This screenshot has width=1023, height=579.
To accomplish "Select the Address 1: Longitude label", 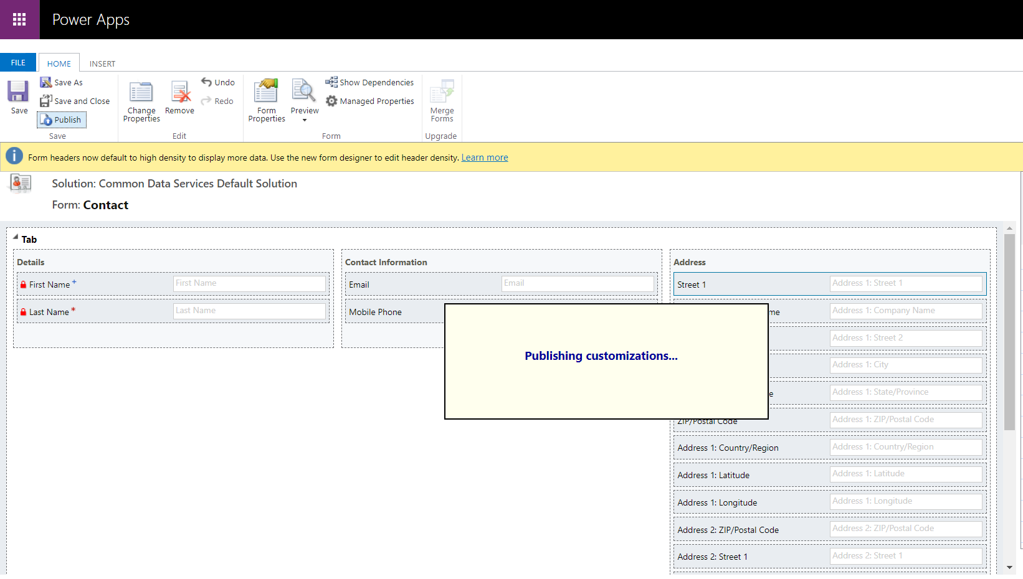I will coord(717,502).
